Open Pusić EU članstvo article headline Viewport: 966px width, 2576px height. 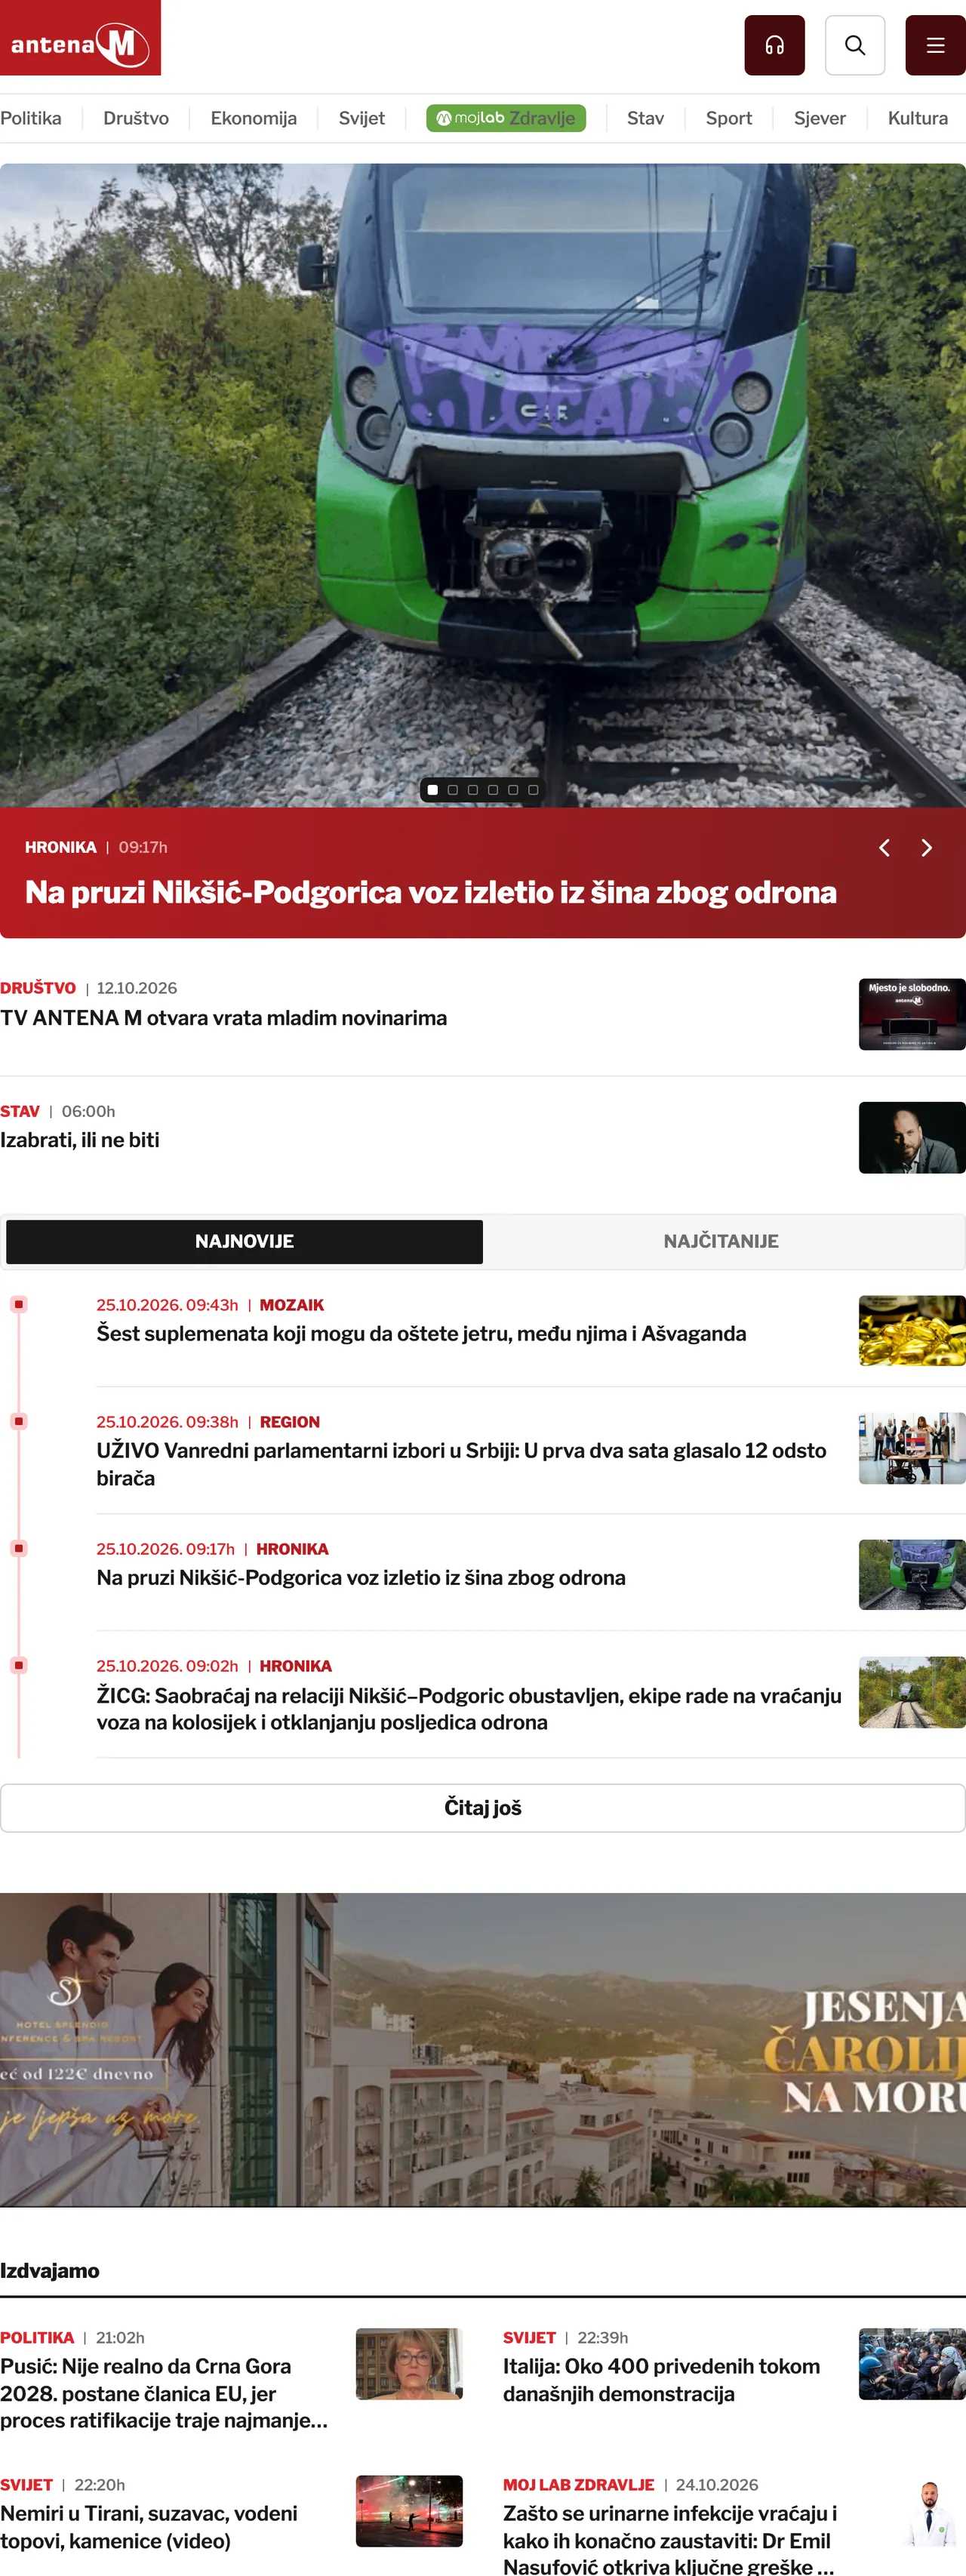coord(164,2393)
